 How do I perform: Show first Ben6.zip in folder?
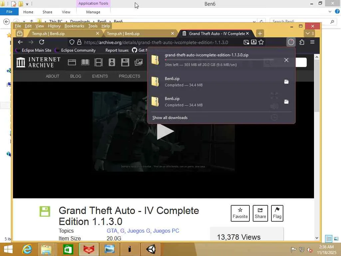coord(286,82)
